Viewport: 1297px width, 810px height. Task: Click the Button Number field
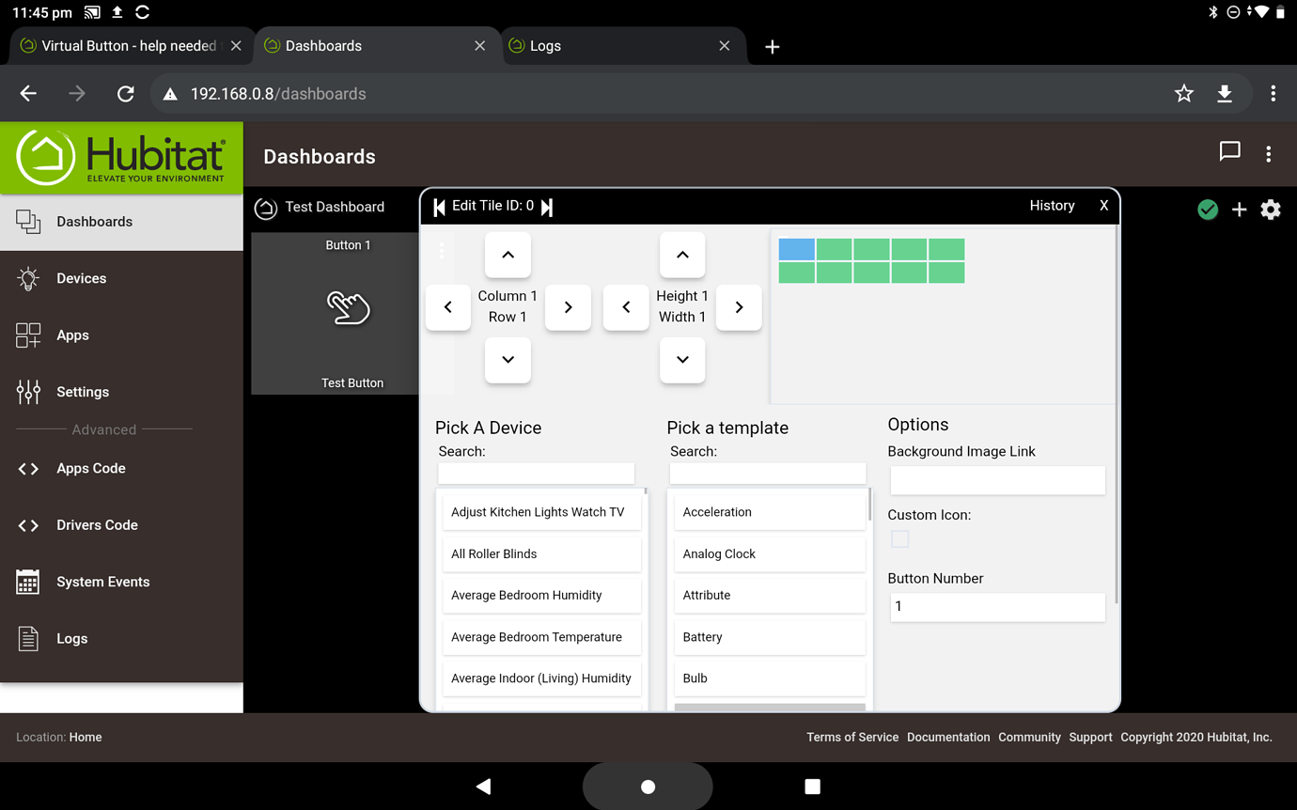pos(997,607)
